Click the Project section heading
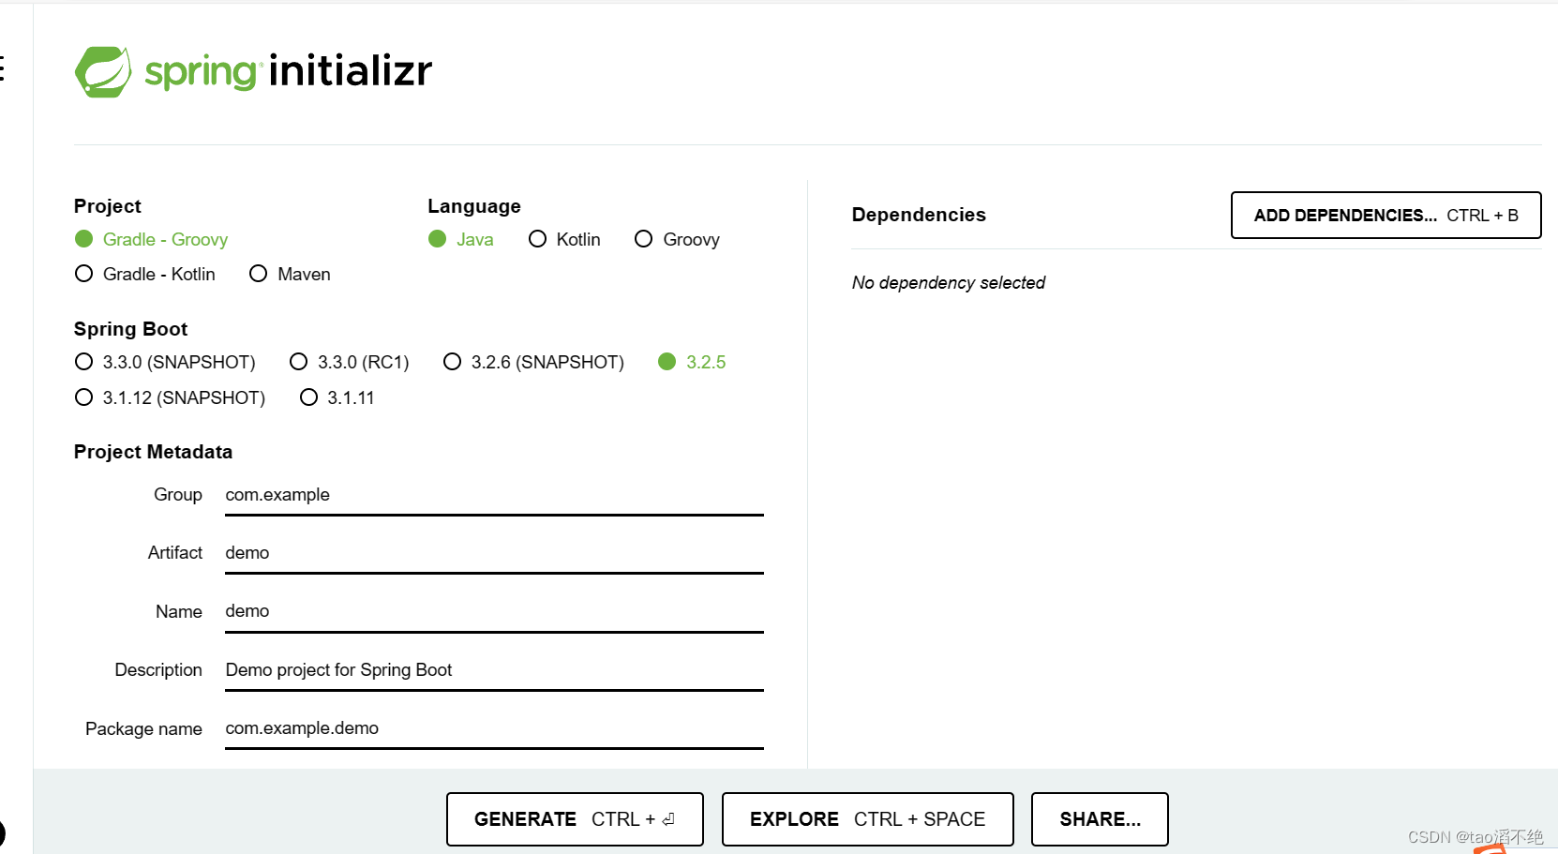Image resolution: width=1558 pixels, height=854 pixels. tap(108, 206)
